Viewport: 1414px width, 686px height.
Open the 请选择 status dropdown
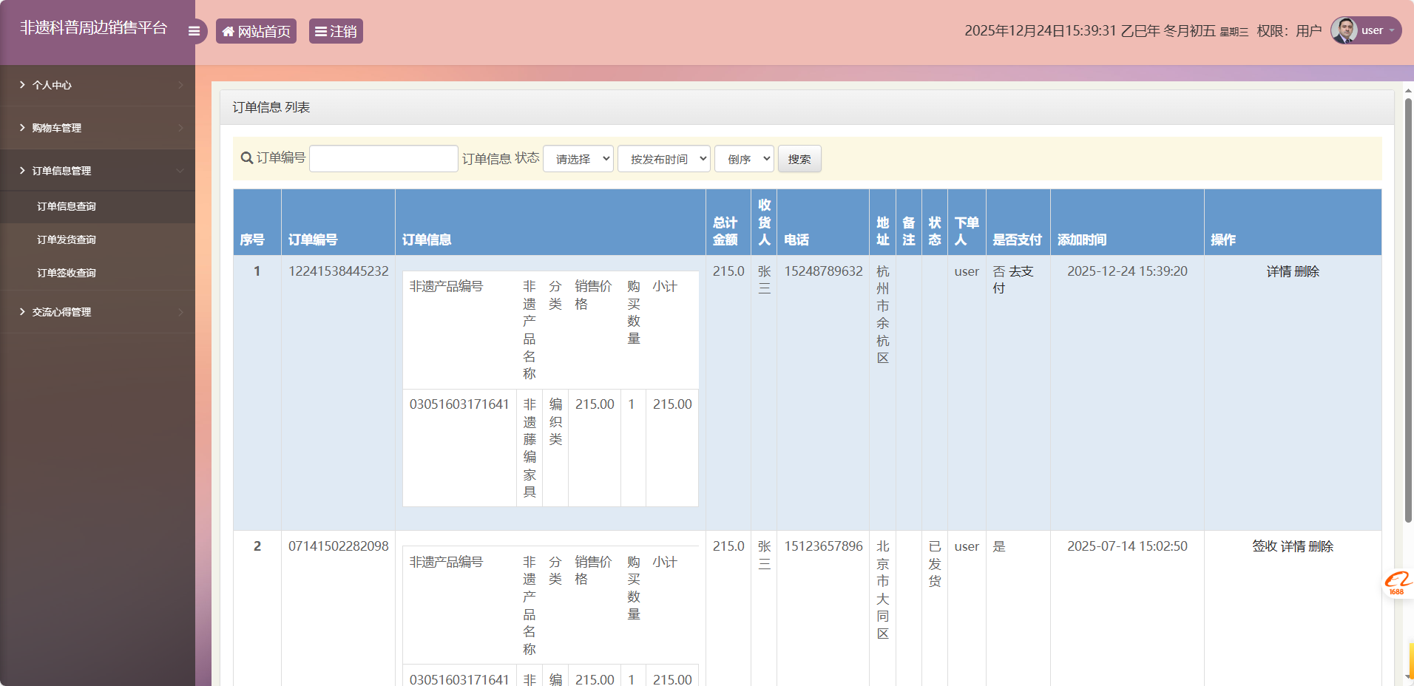(x=578, y=158)
